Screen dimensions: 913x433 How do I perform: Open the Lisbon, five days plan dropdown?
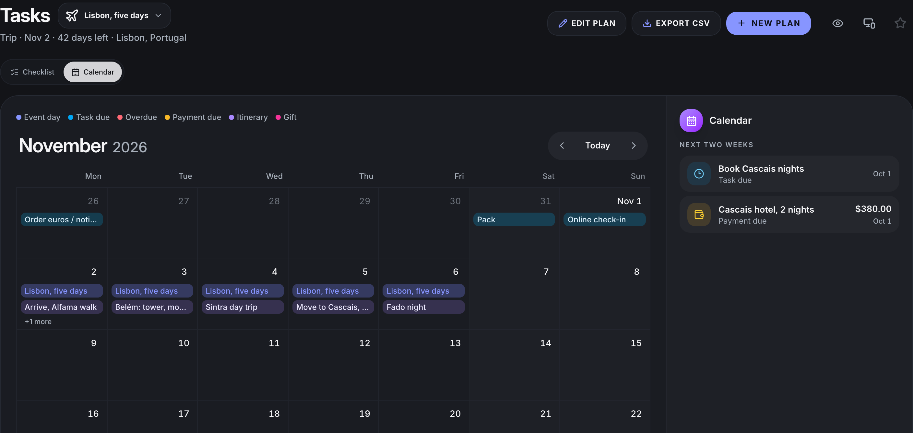[x=114, y=16]
